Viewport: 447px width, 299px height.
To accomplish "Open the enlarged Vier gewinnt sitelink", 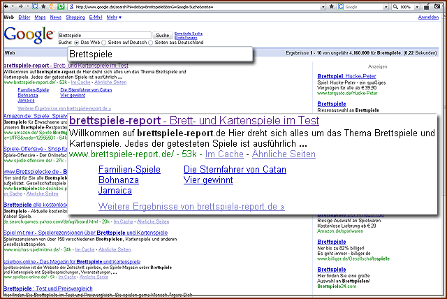I will point(208,180).
